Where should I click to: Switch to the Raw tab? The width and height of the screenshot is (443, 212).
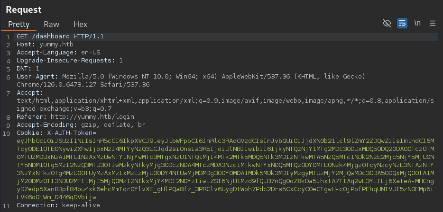[51, 24]
